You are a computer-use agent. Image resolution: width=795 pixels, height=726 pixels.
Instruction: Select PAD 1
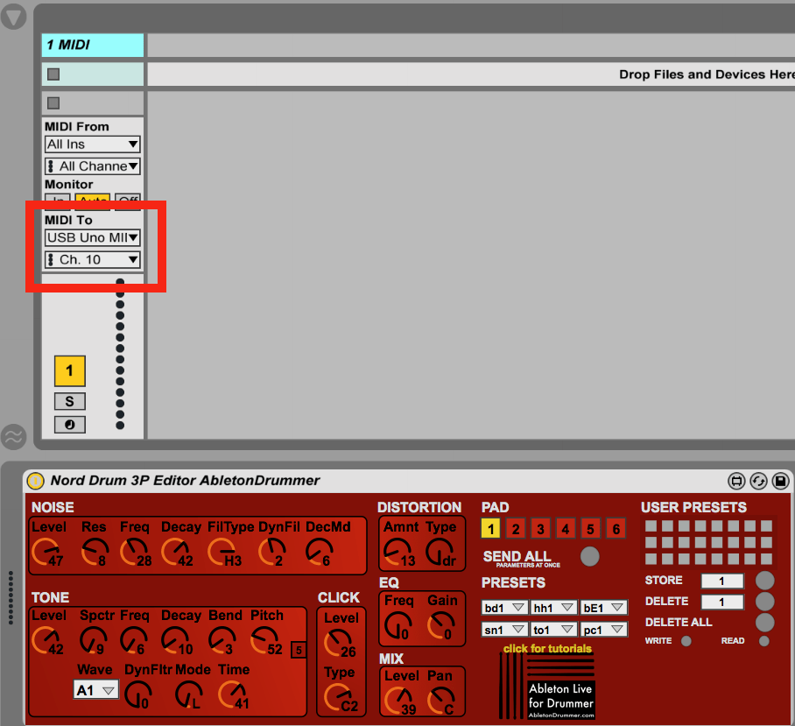491,529
